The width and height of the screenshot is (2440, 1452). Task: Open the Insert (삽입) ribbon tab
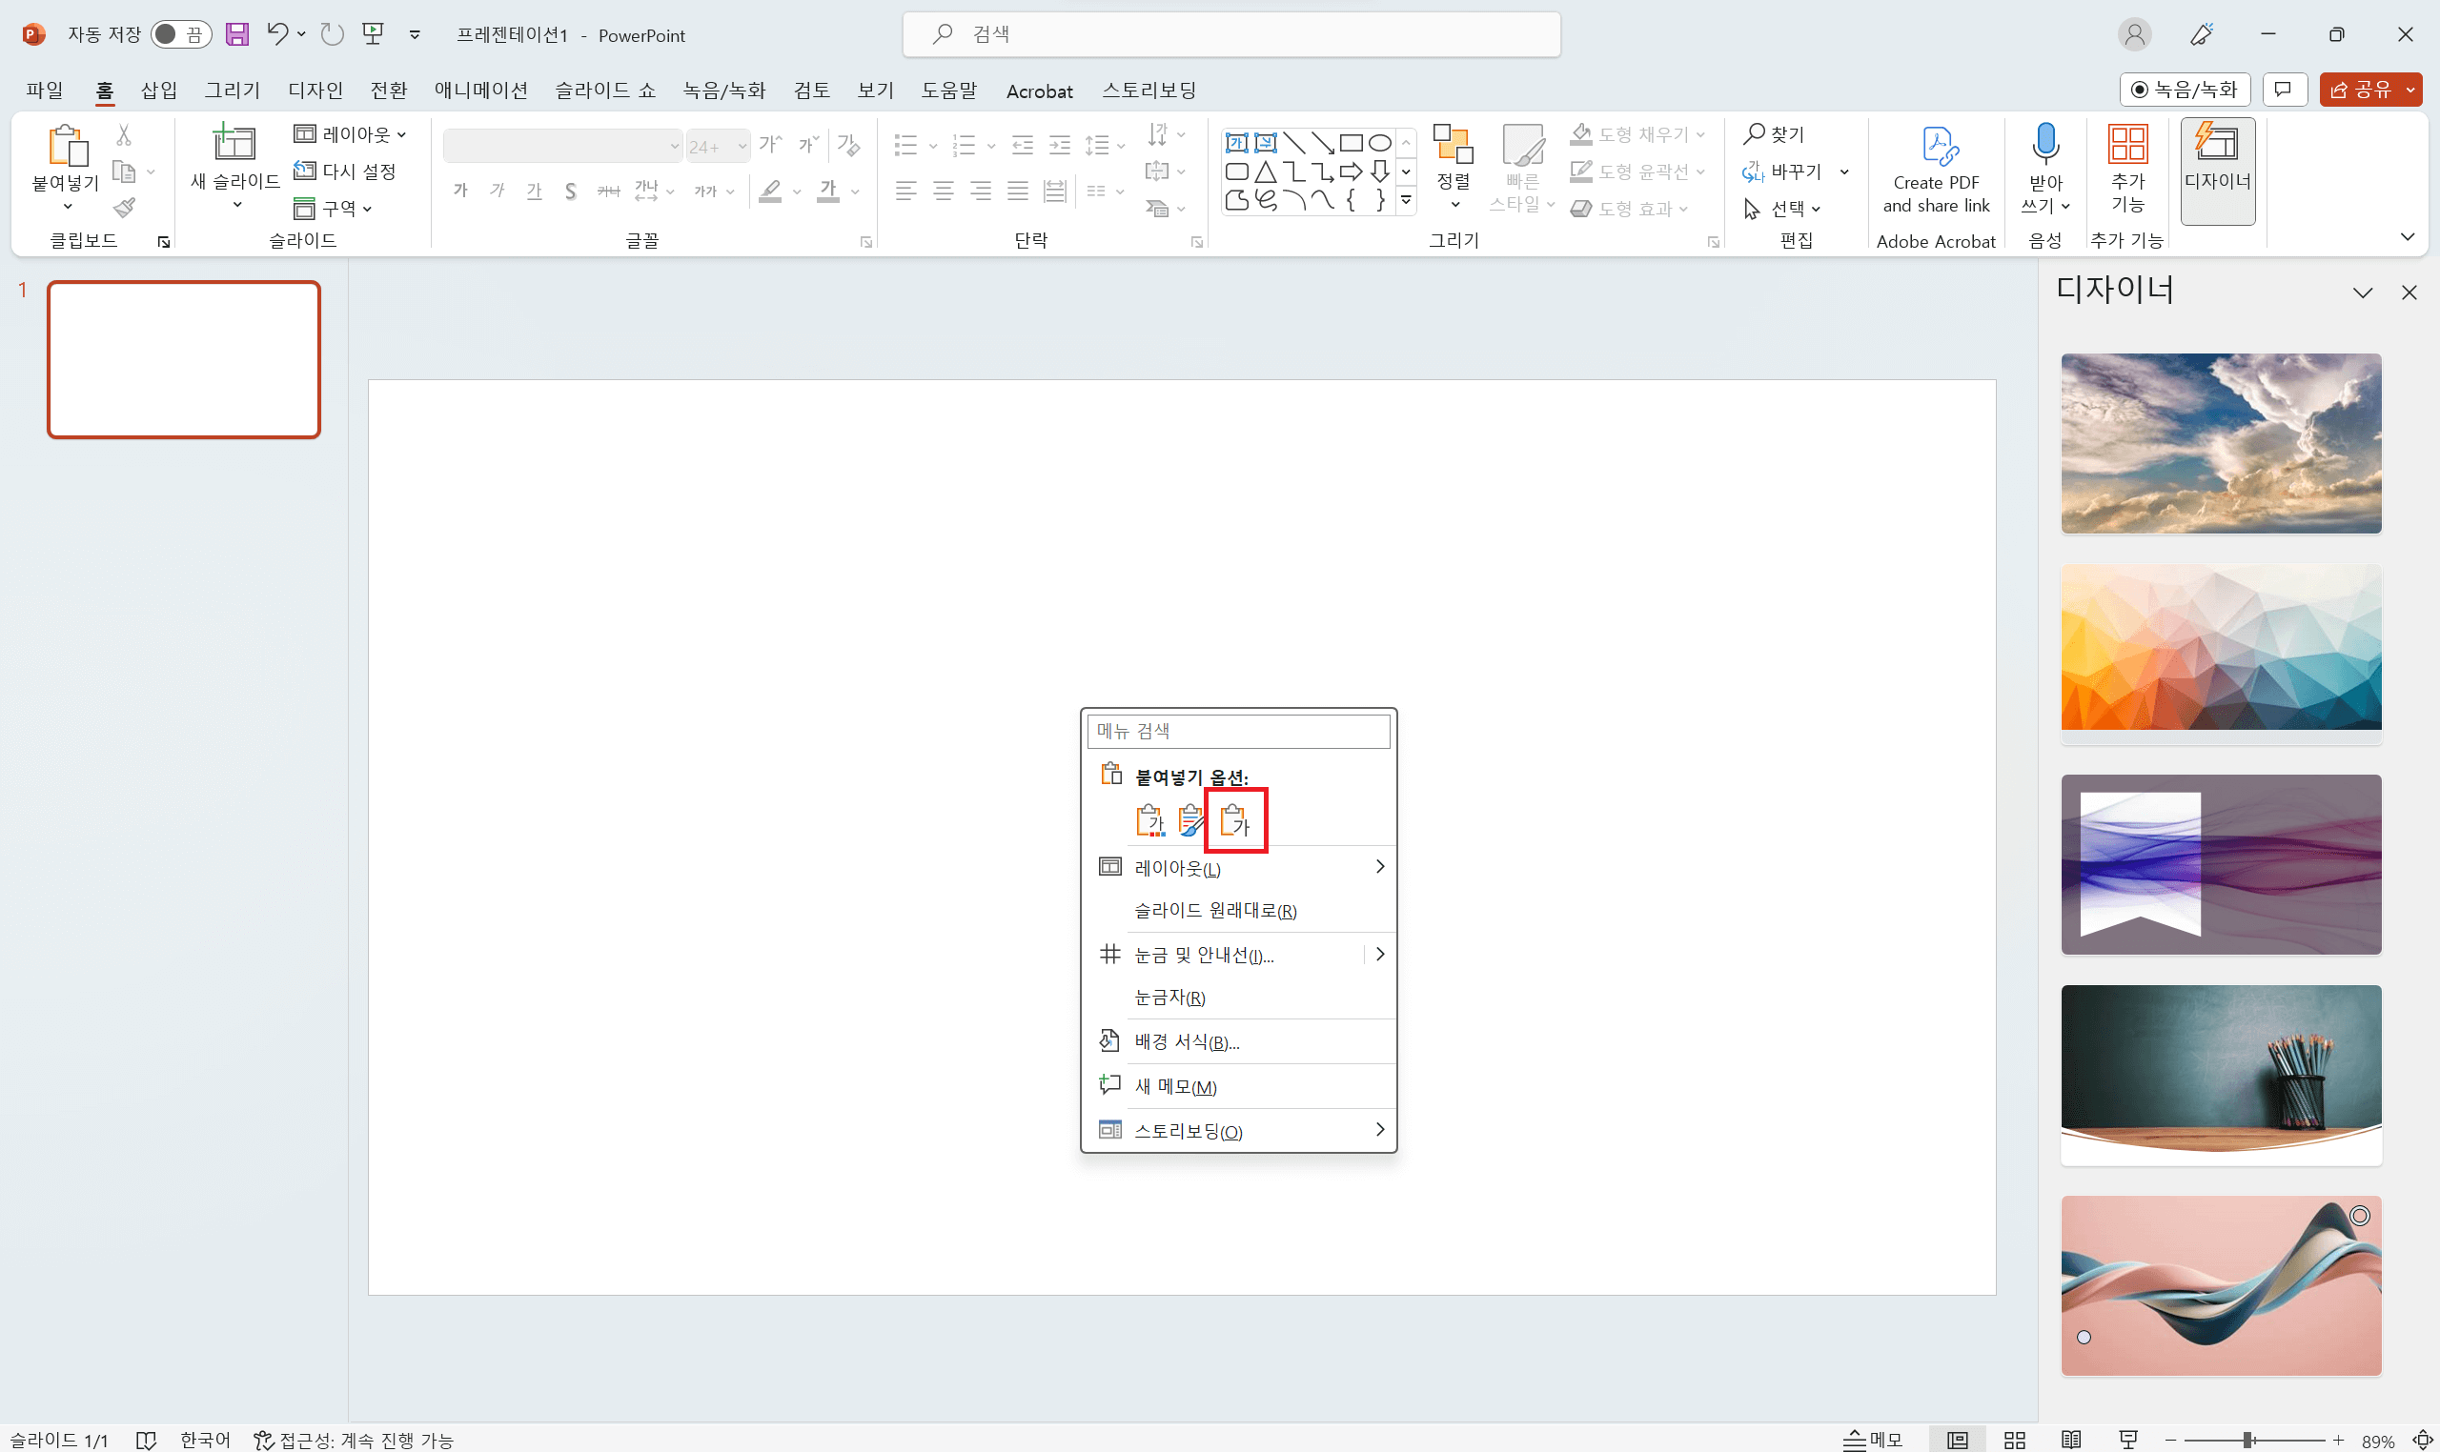158,90
